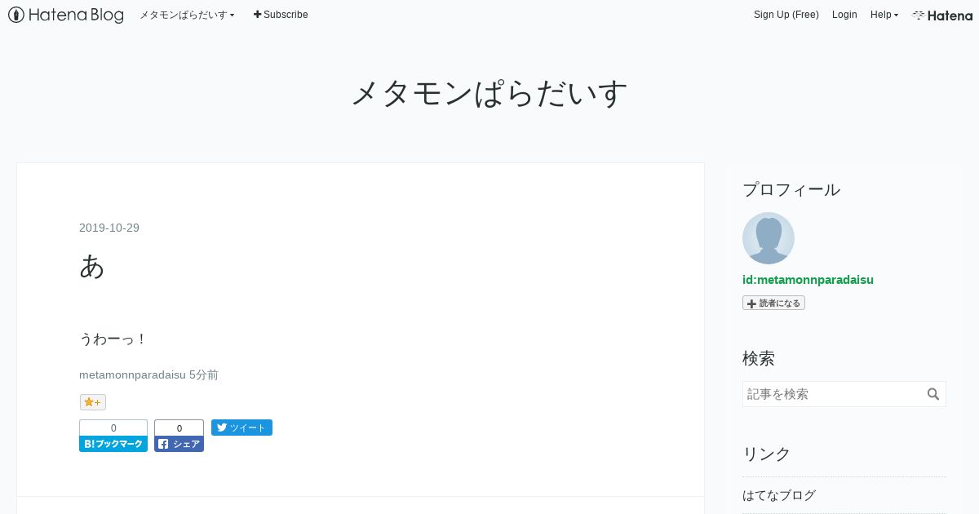
Task: Click the Hatena Blog logo
Action: pos(66,15)
